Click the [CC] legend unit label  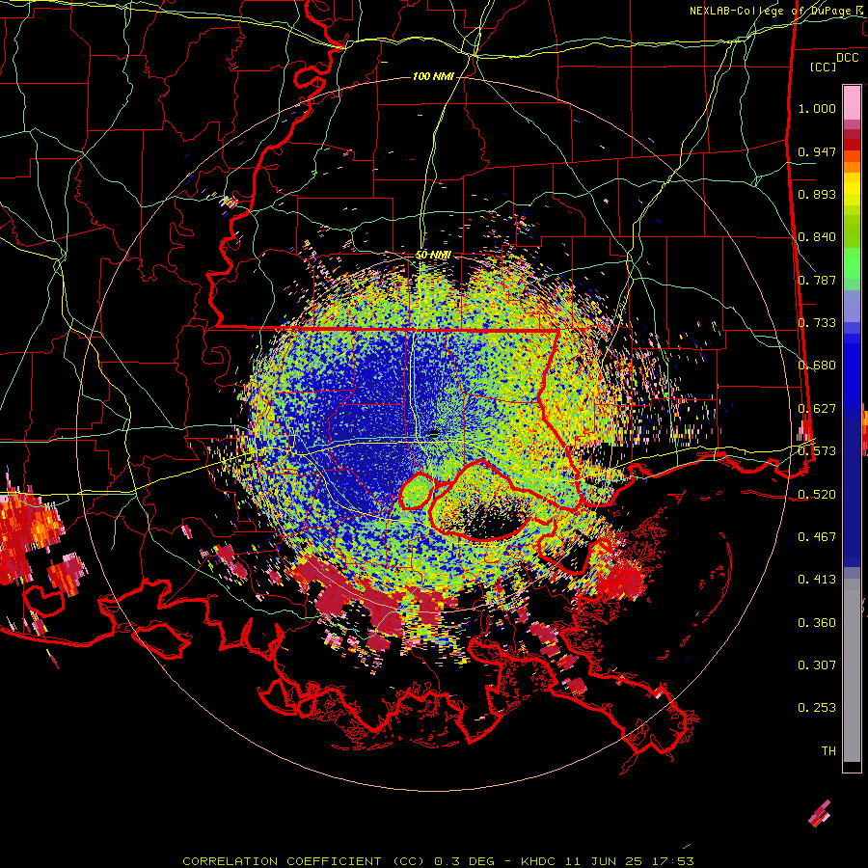(823, 67)
